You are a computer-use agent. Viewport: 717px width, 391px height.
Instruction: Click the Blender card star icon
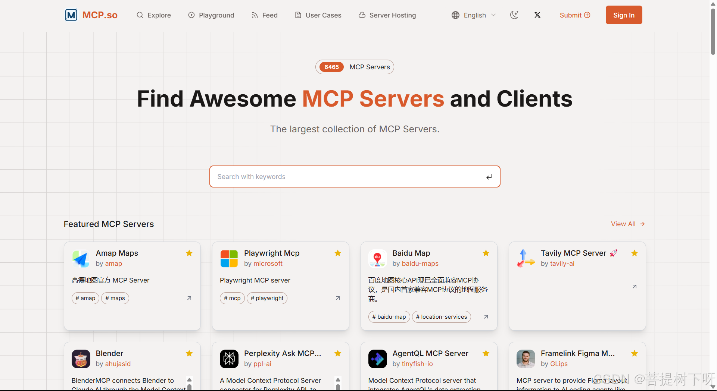(189, 353)
